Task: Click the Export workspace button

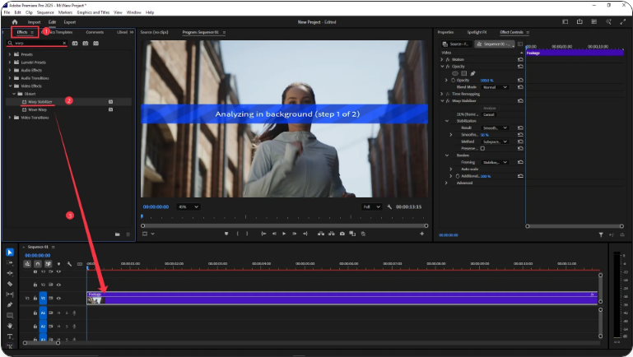Action: tap(70, 22)
